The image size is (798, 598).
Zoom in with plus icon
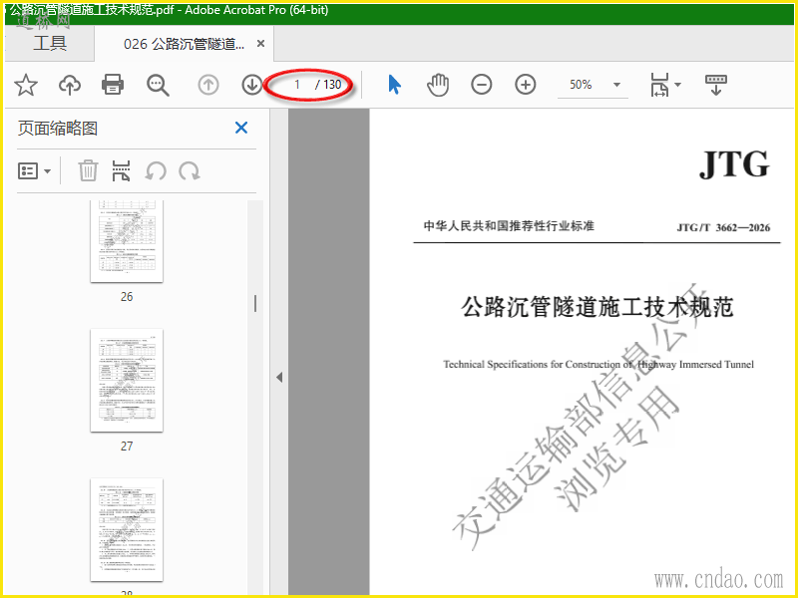526,85
